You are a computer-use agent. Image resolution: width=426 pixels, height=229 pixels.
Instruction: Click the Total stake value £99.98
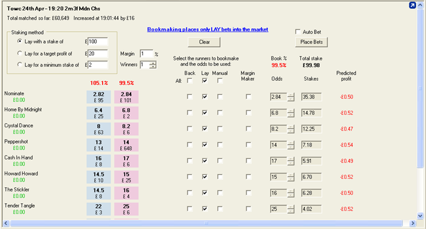pyautogui.click(x=311, y=65)
